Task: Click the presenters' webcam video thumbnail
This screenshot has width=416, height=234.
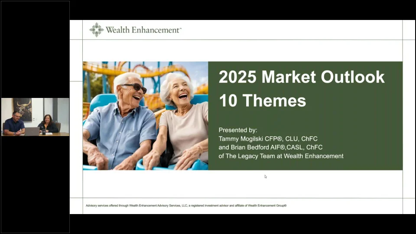Action: pos(35,117)
